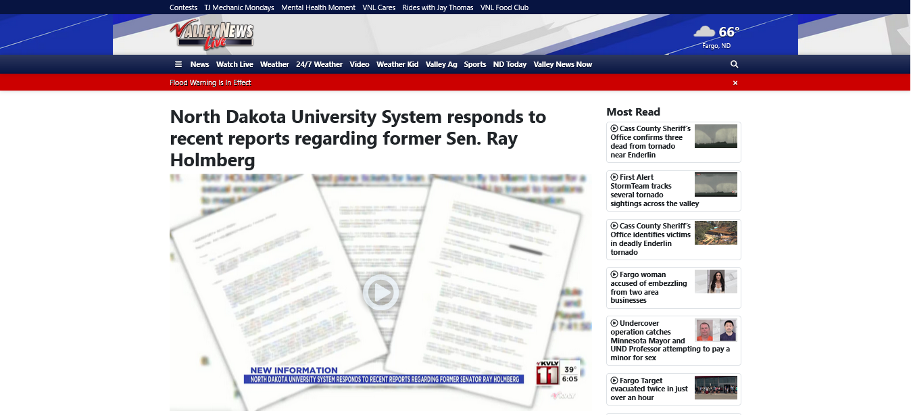Click the VNL Cares link
911x415 pixels.
click(379, 7)
